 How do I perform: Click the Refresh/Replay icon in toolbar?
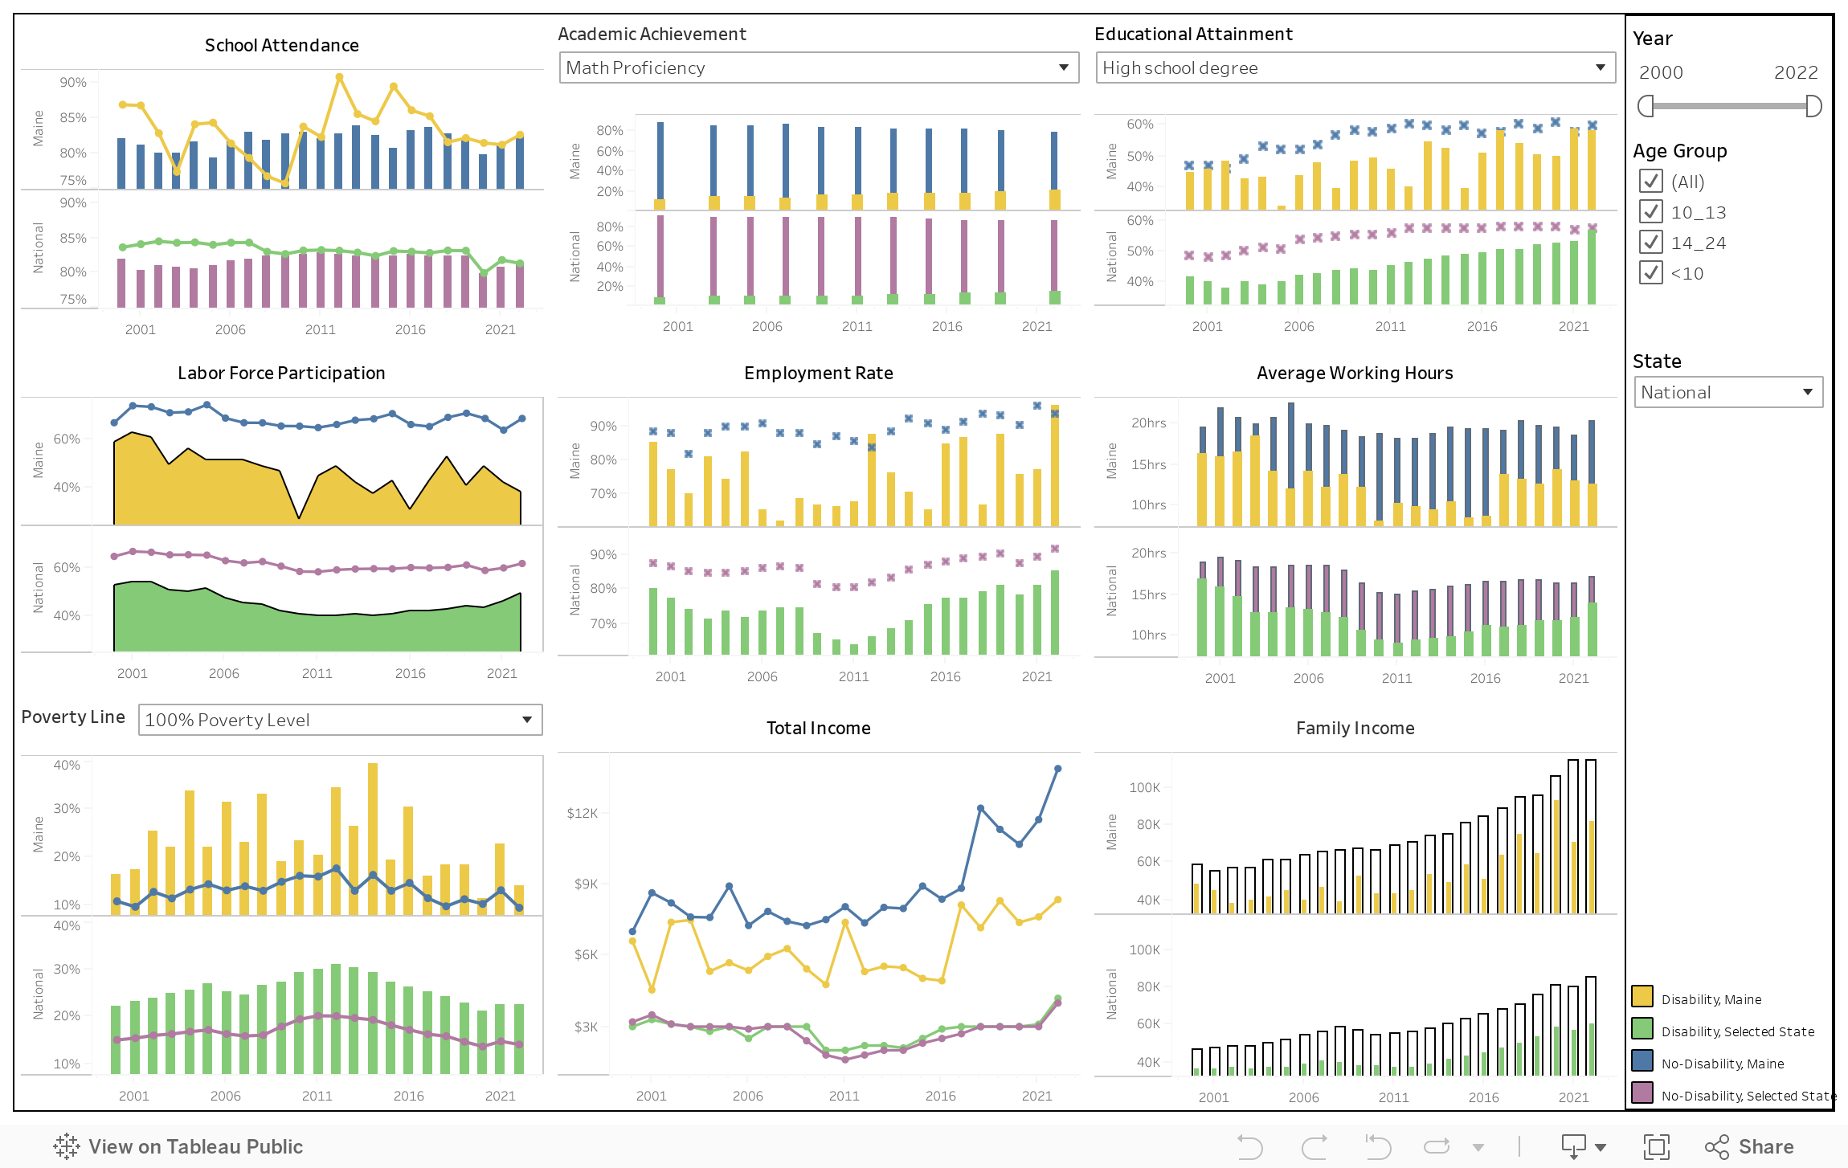tap(1437, 1147)
